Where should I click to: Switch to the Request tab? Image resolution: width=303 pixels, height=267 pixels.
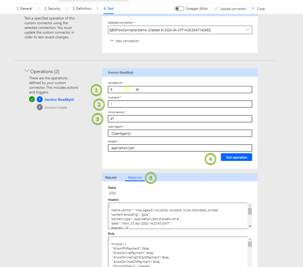click(x=111, y=177)
